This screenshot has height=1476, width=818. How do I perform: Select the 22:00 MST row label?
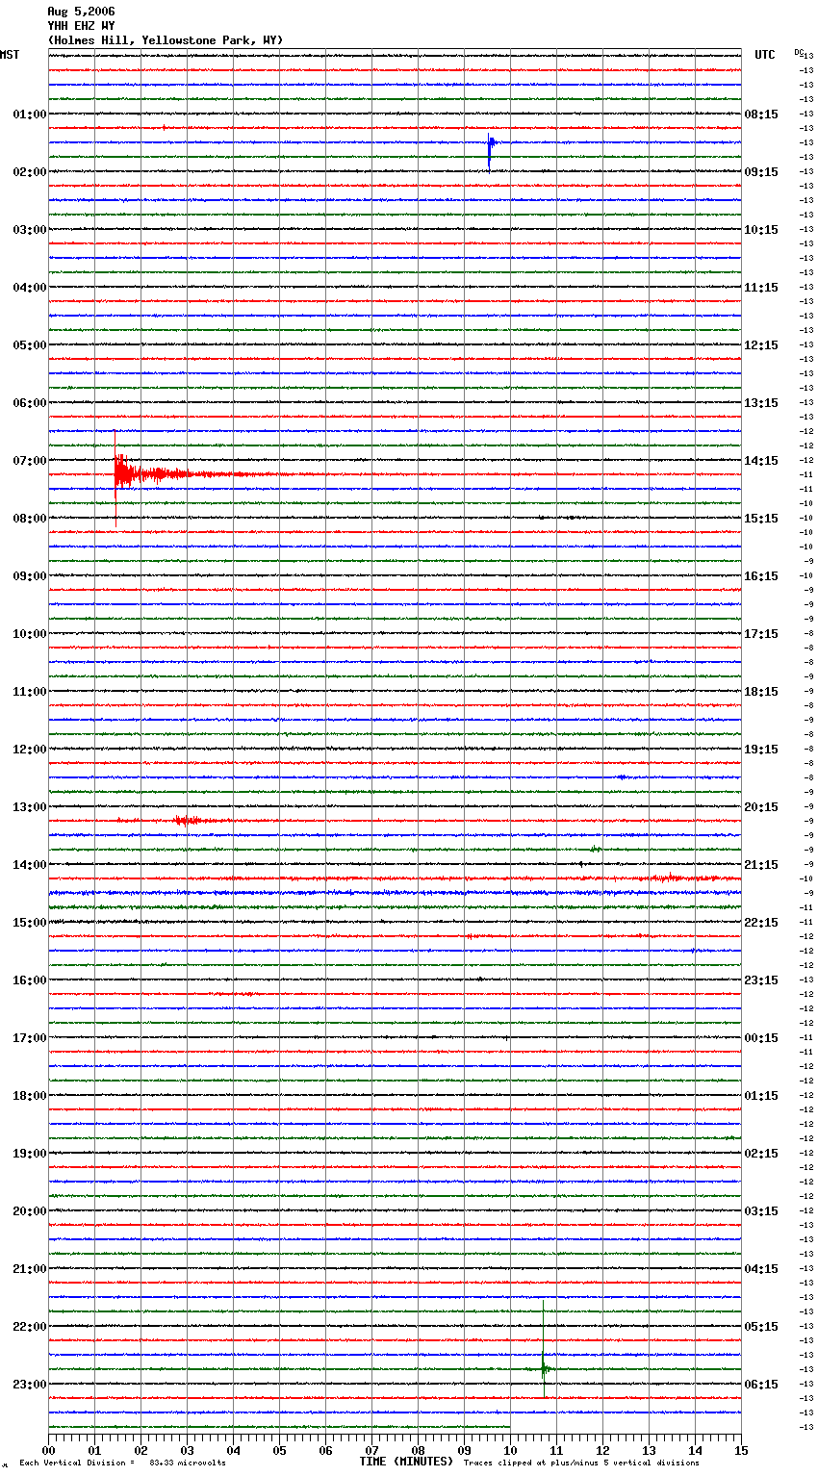[x=30, y=1327]
